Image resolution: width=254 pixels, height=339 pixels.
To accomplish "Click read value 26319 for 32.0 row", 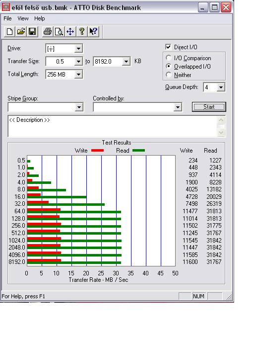I will (x=214, y=204).
